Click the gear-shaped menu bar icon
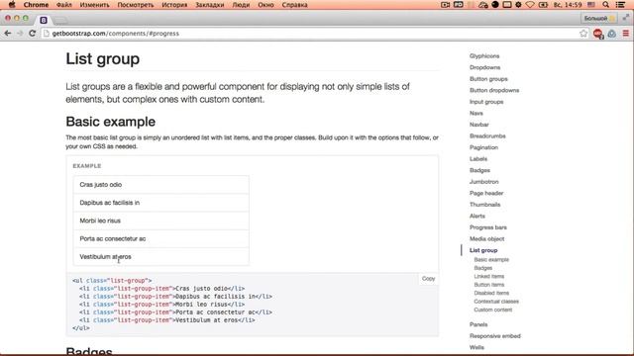Image resolution: width=634 pixels, height=356 pixels. click(x=518, y=5)
